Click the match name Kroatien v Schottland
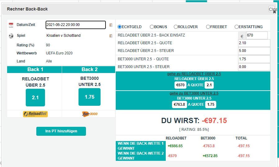Screen dimensions: 279x167 64,36
